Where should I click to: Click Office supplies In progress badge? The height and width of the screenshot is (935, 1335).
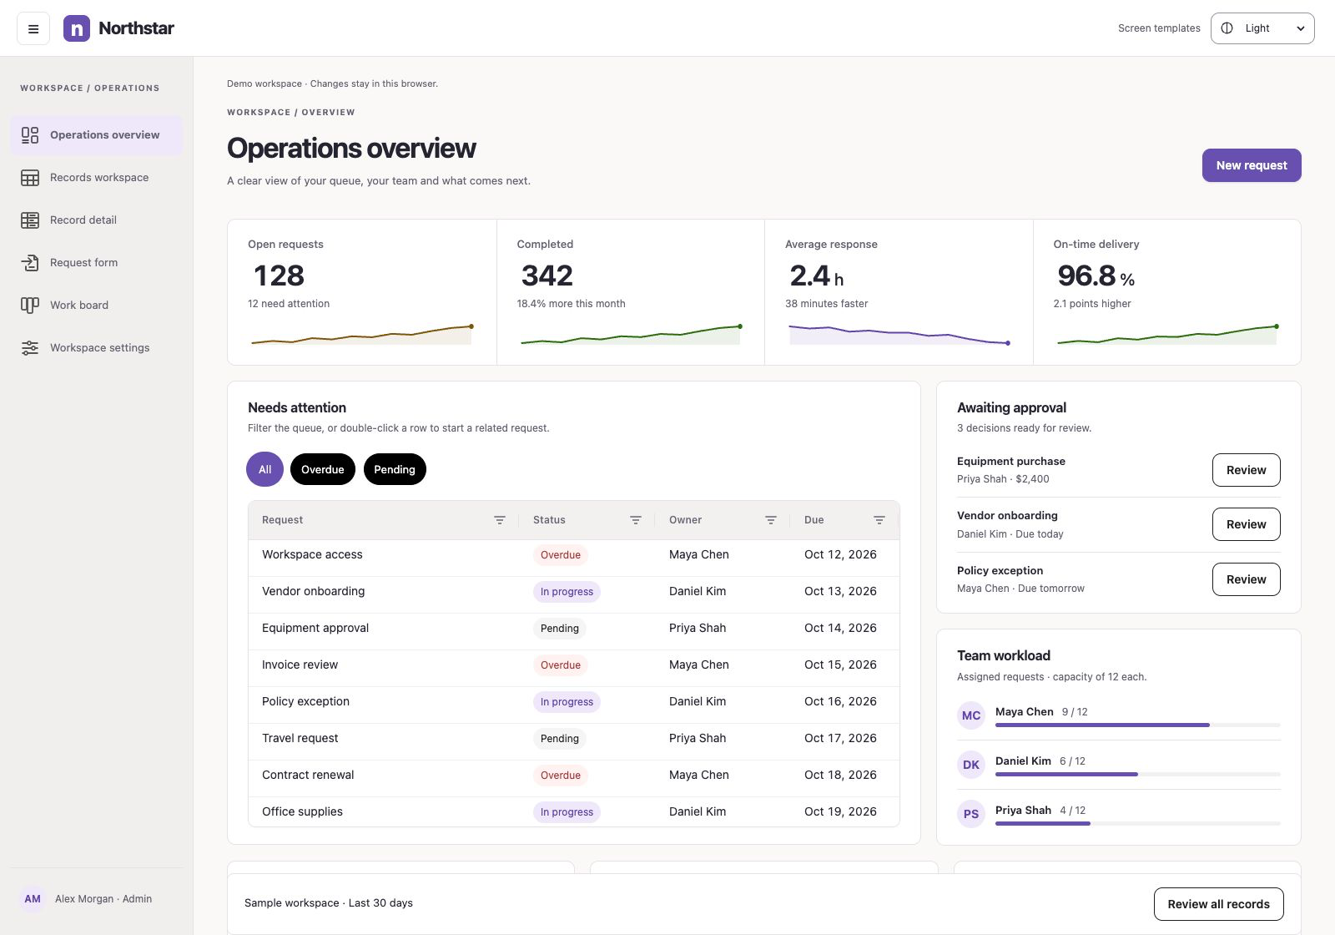(567, 812)
